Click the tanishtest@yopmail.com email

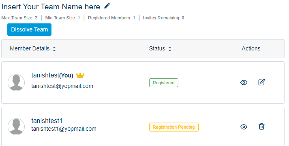pyautogui.click(x=62, y=86)
